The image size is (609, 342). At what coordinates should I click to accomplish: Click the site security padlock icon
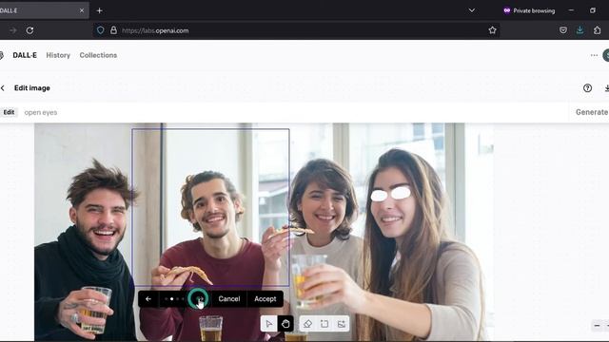coord(113,30)
